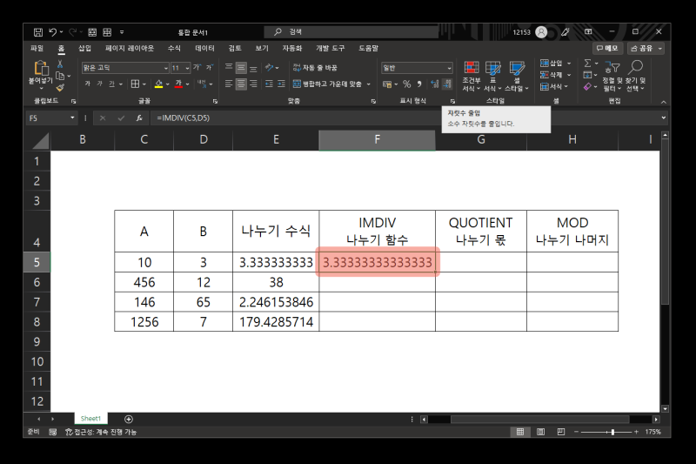
Task: Switch to the Data (데이터) tab
Action: [x=204, y=48]
